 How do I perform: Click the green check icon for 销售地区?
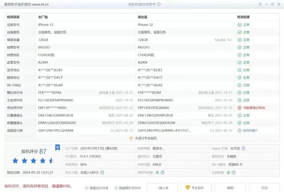pyautogui.click(x=240, y=55)
